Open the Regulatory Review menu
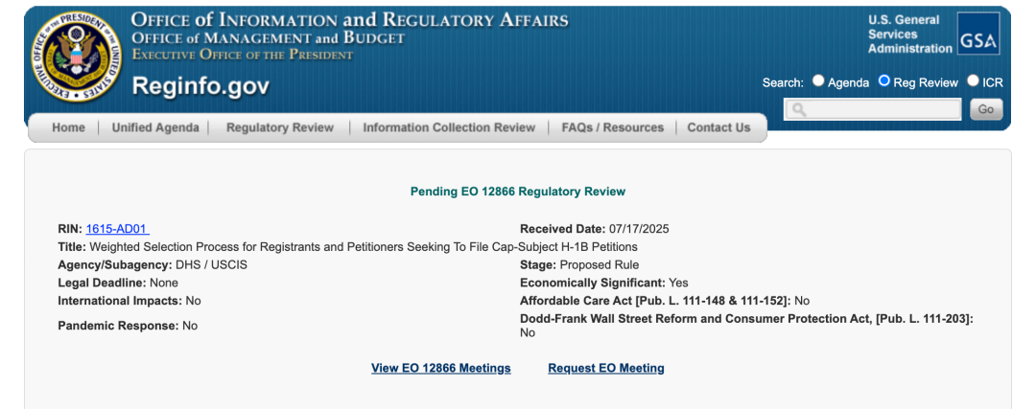The image size is (1036, 409). [280, 128]
